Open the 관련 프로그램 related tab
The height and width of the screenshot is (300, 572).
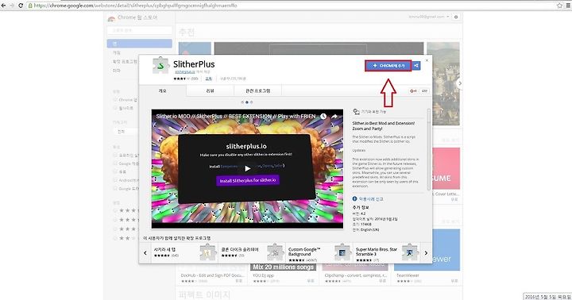[x=257, y=90]
